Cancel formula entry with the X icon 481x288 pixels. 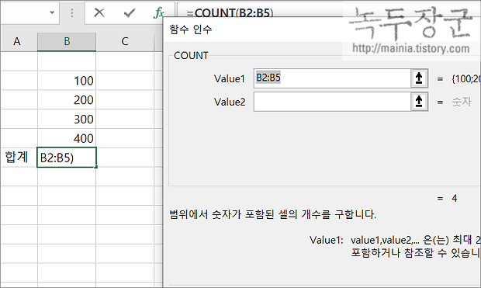[99, 12]
